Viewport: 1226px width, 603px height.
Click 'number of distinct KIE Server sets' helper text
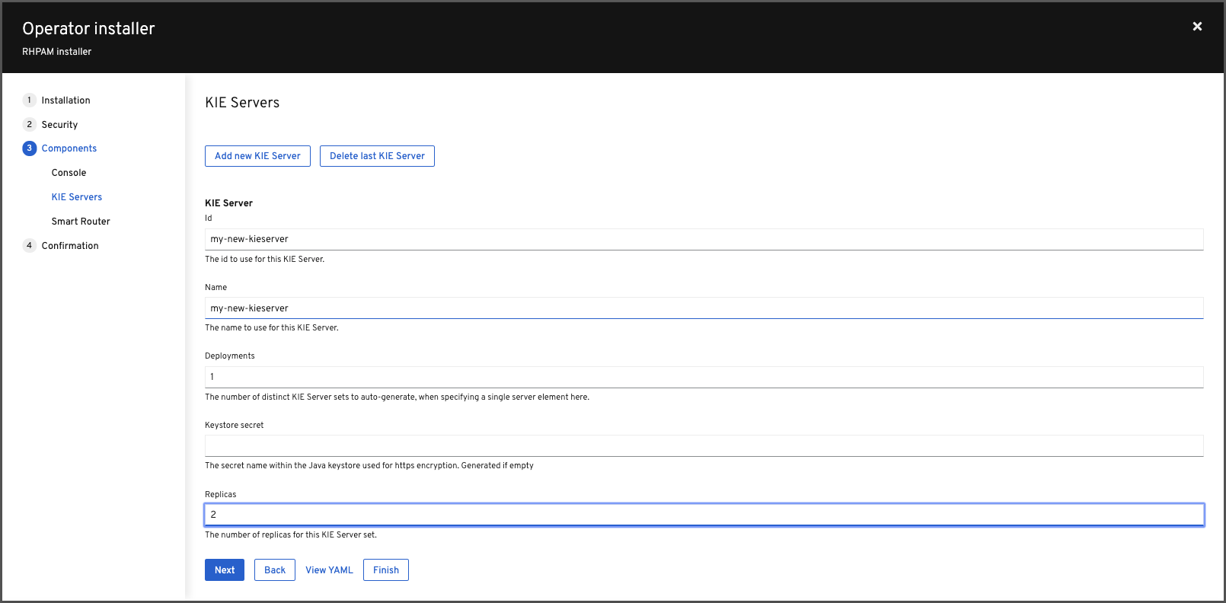[397, 397]
